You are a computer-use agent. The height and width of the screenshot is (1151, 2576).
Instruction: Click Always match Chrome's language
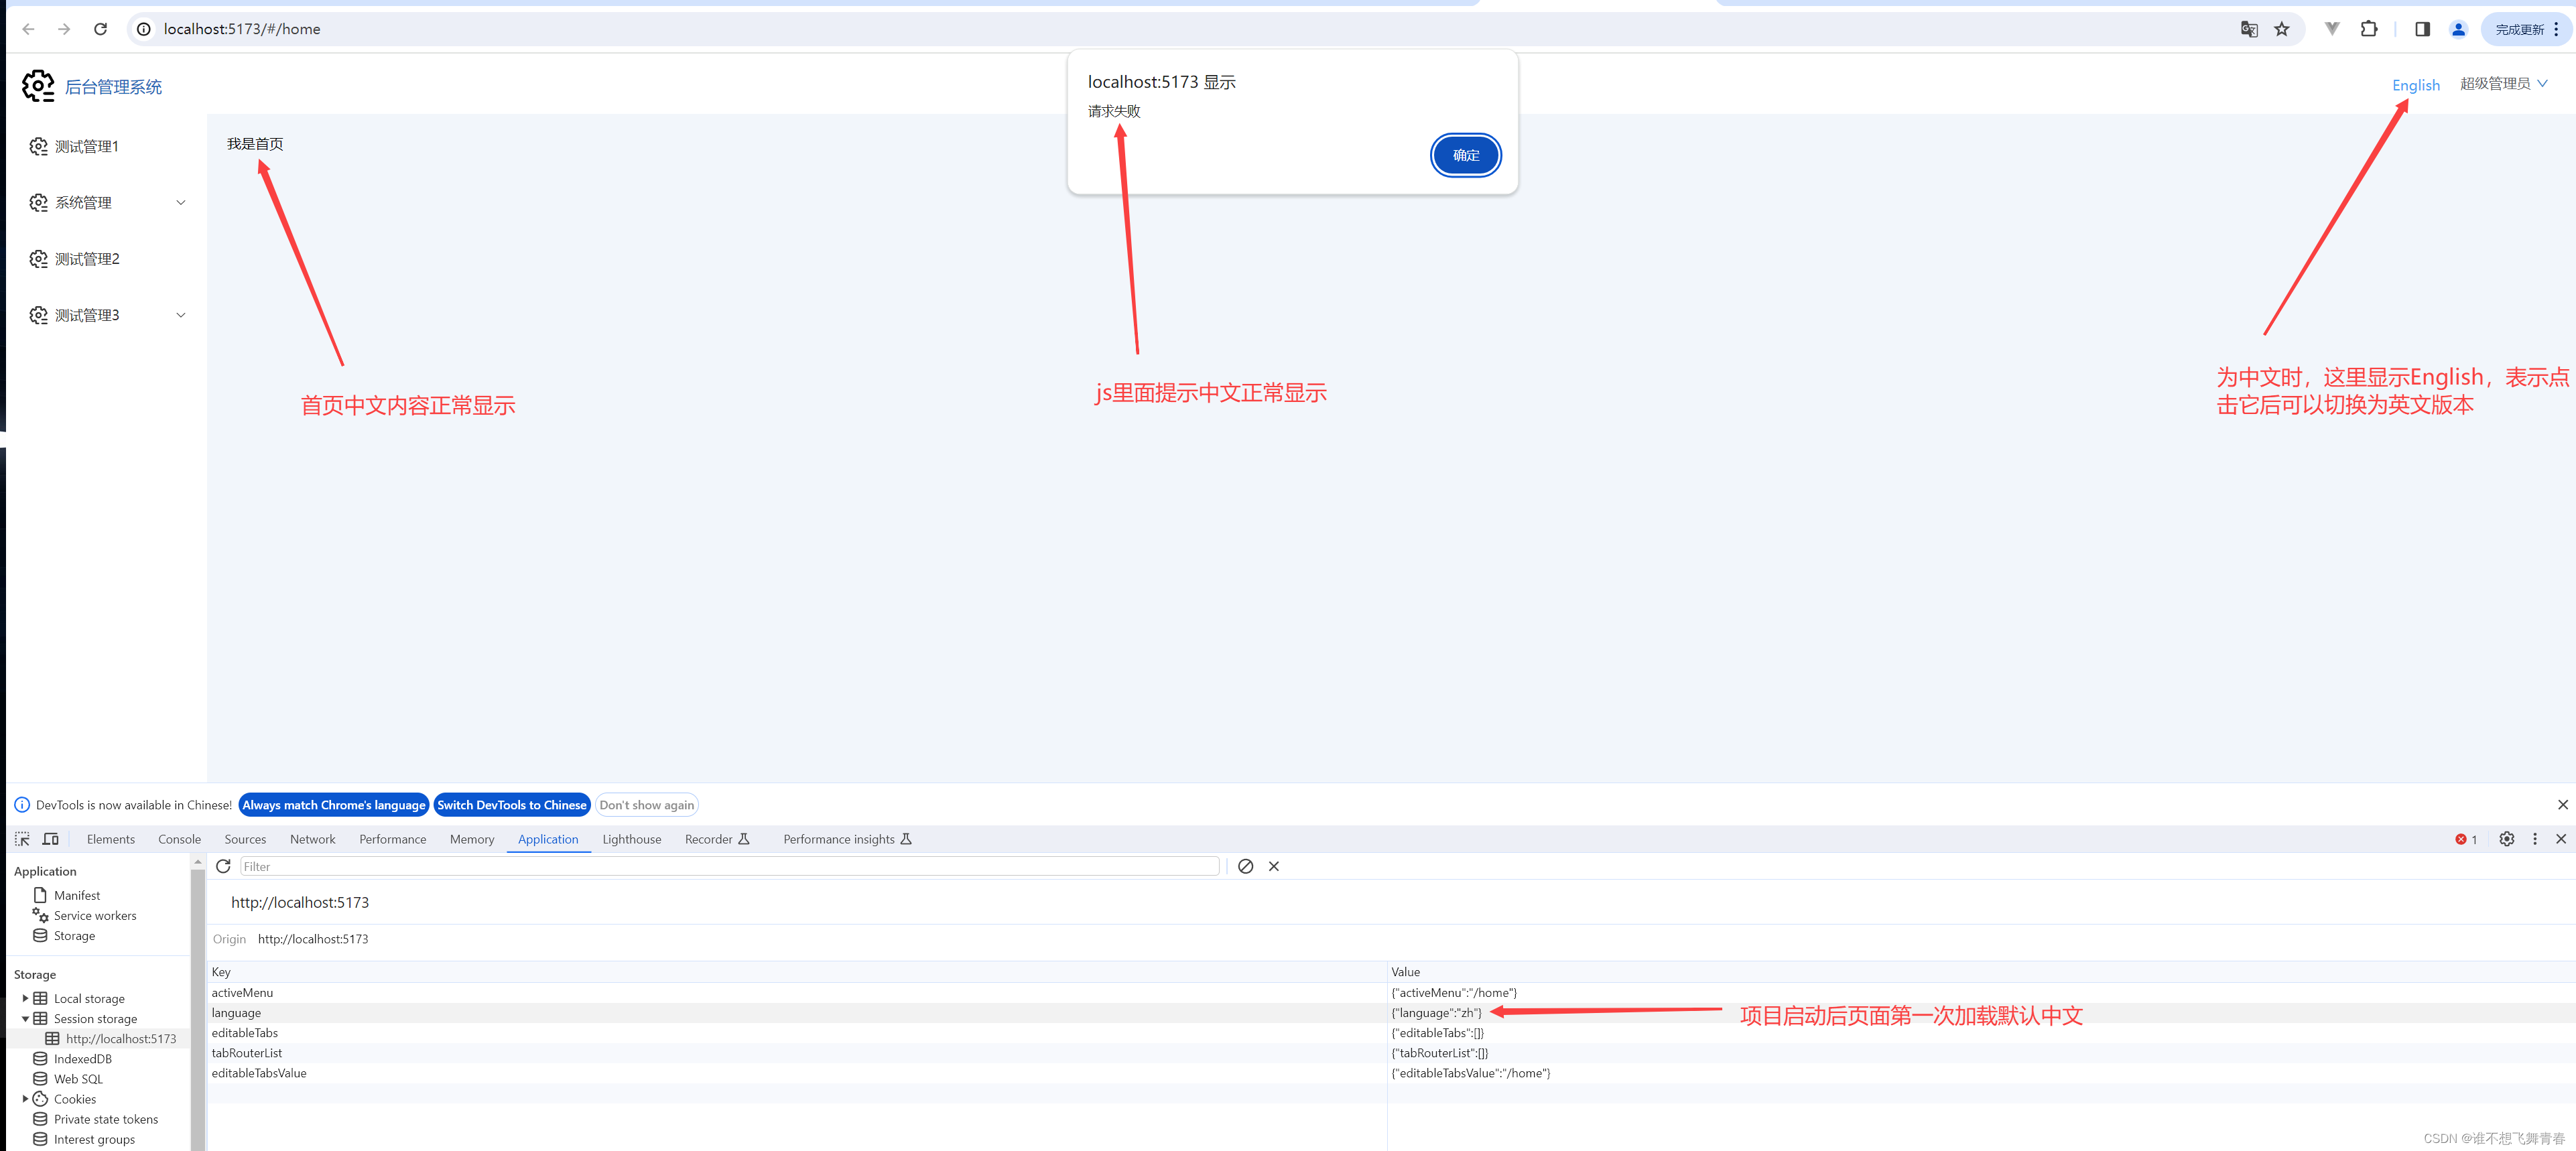click(334, 805)
